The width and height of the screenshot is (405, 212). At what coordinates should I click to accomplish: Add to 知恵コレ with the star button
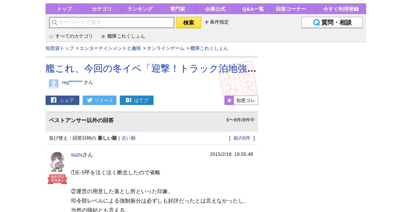[241, 100]
